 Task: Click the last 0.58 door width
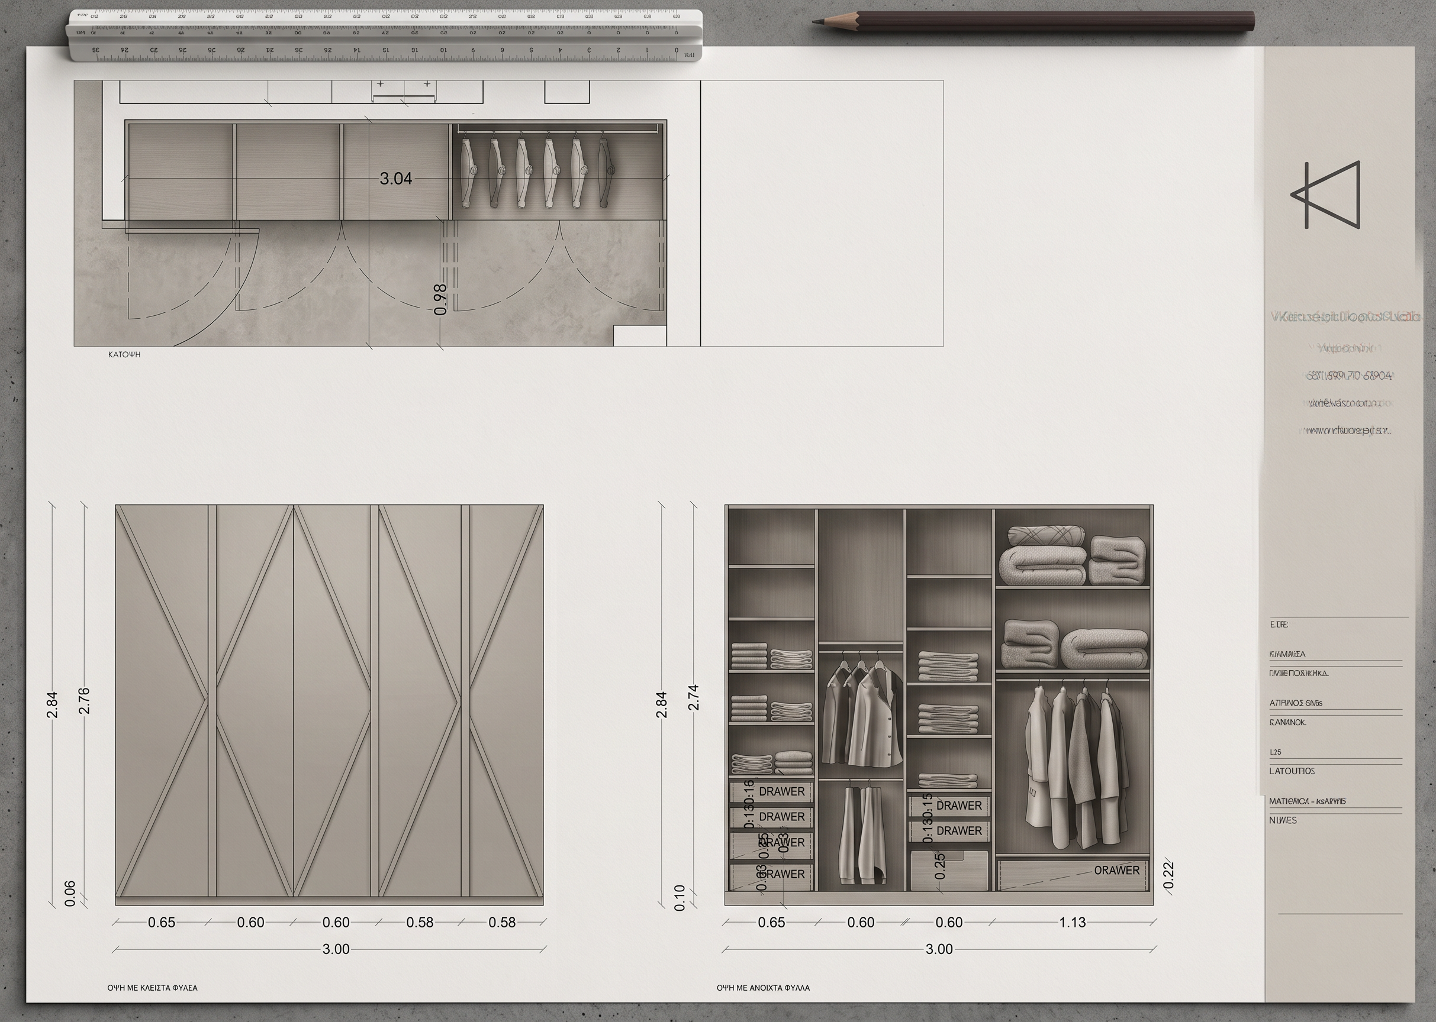pyautogui.click(x=502, y=923)
